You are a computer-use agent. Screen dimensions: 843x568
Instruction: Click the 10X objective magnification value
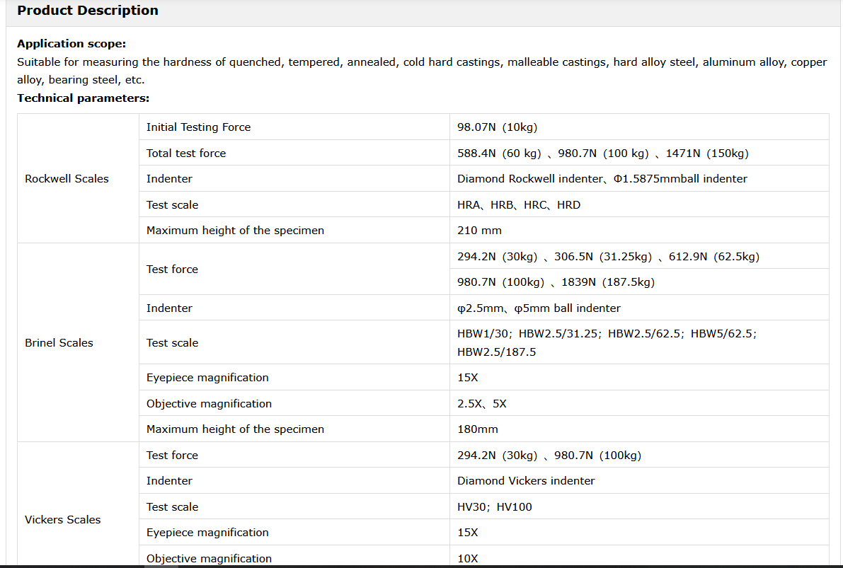[x=467, y=559]
